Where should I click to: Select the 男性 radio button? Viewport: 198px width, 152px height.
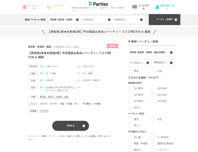(x=130, y=71)
